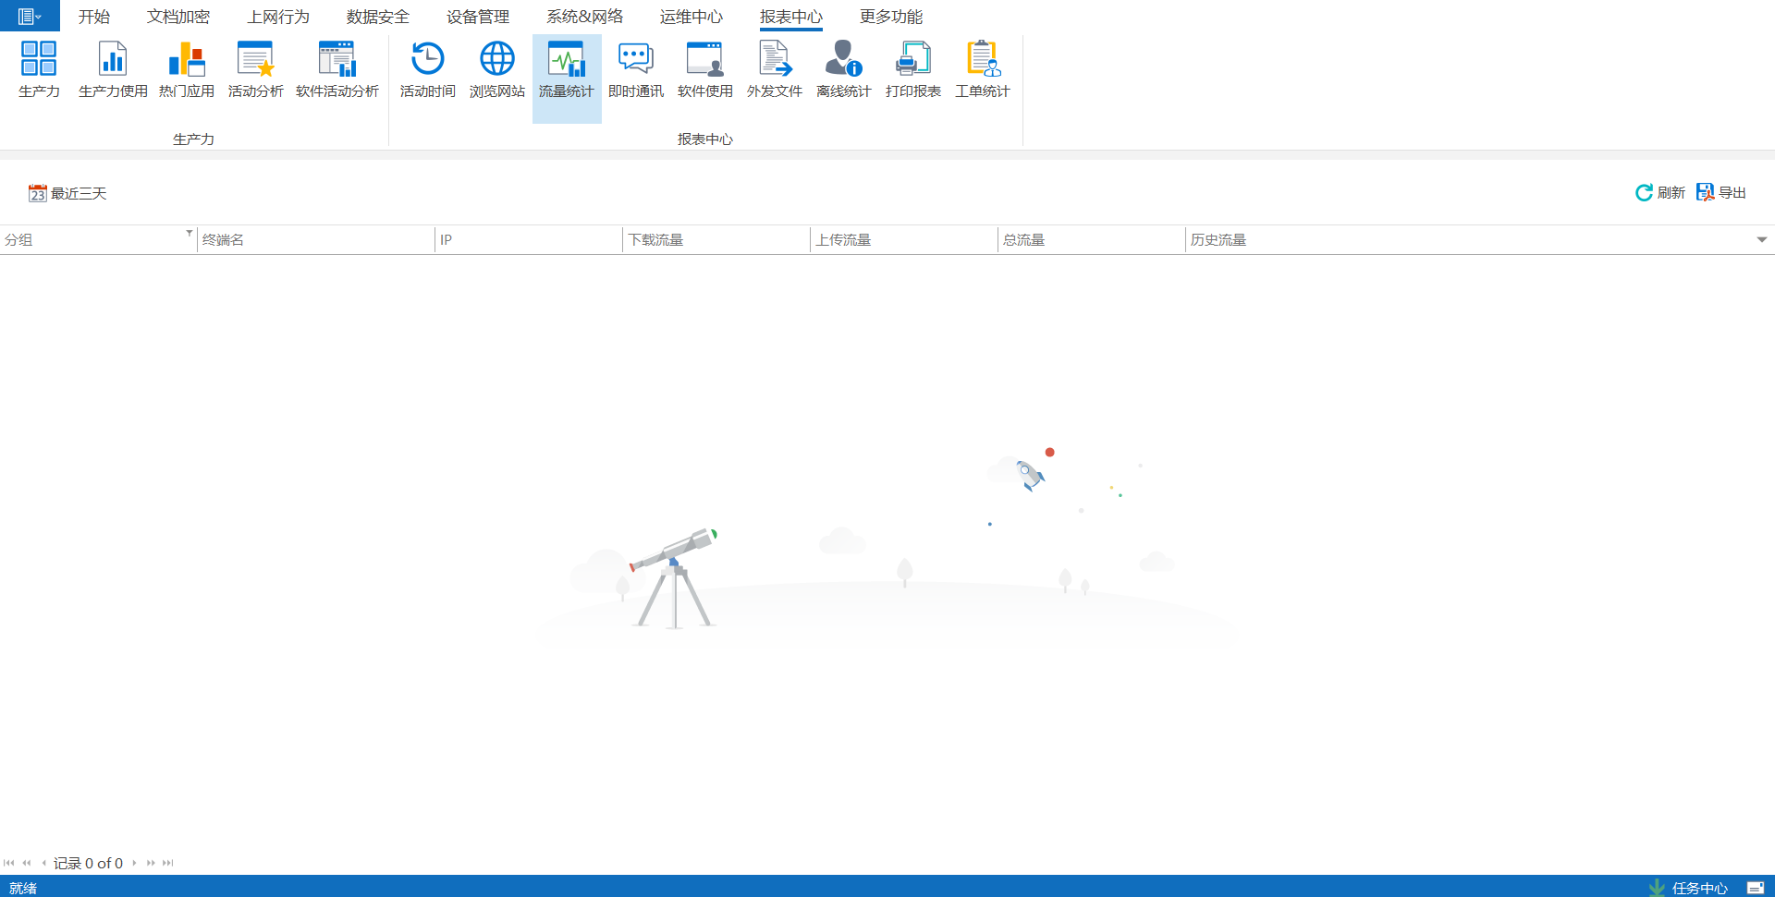The height and width of the screenshot is (897, 1775).
Task: Click the 记录 0 of 0 text
Action: (88, 863)
